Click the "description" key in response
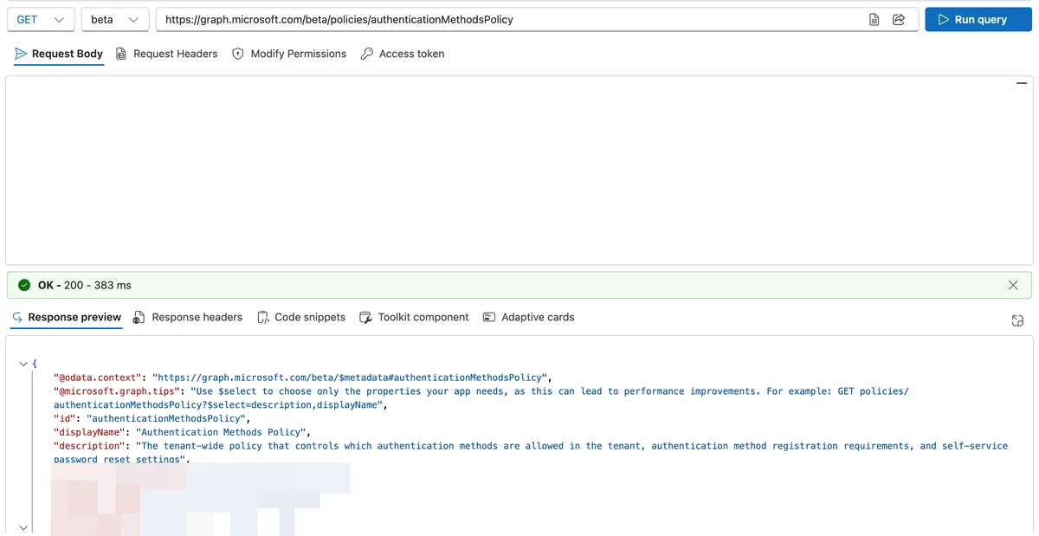1039x536 pixels. click(88, 446)
